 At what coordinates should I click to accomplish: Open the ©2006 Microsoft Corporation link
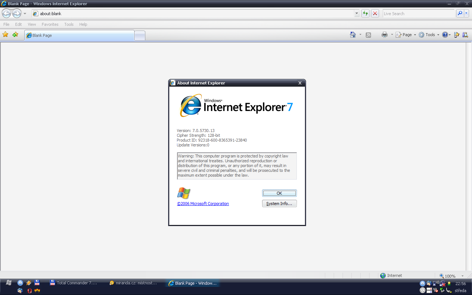[x=203, y=204]
